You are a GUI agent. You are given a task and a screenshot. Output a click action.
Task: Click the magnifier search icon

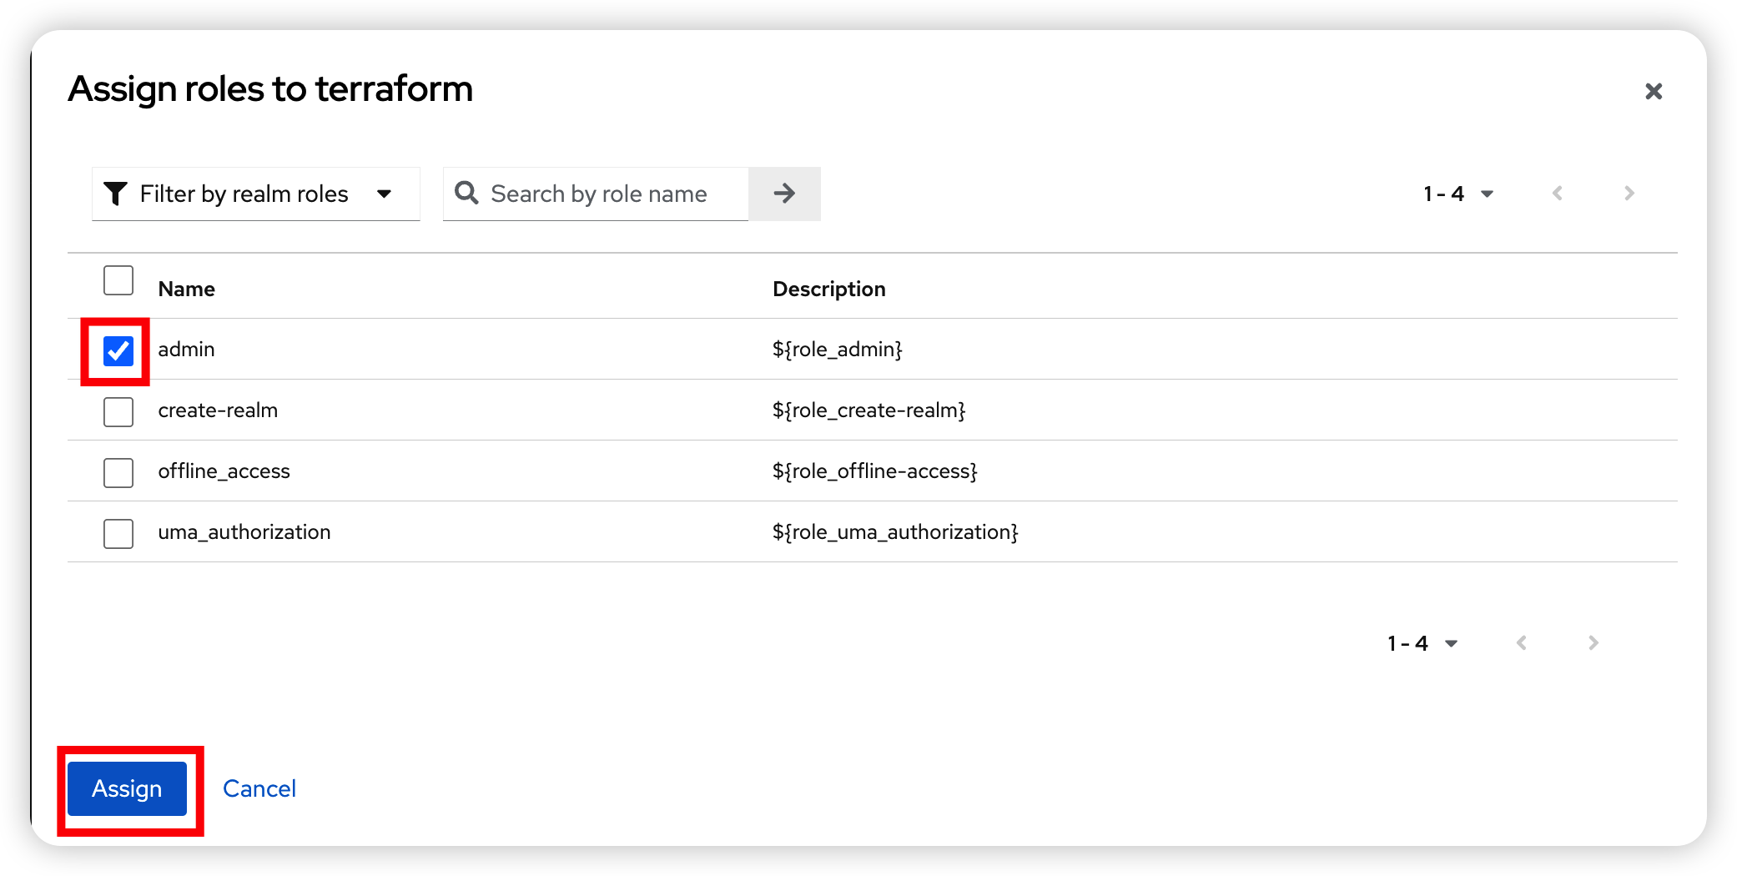pyautogui.click(x=466, y=194)
